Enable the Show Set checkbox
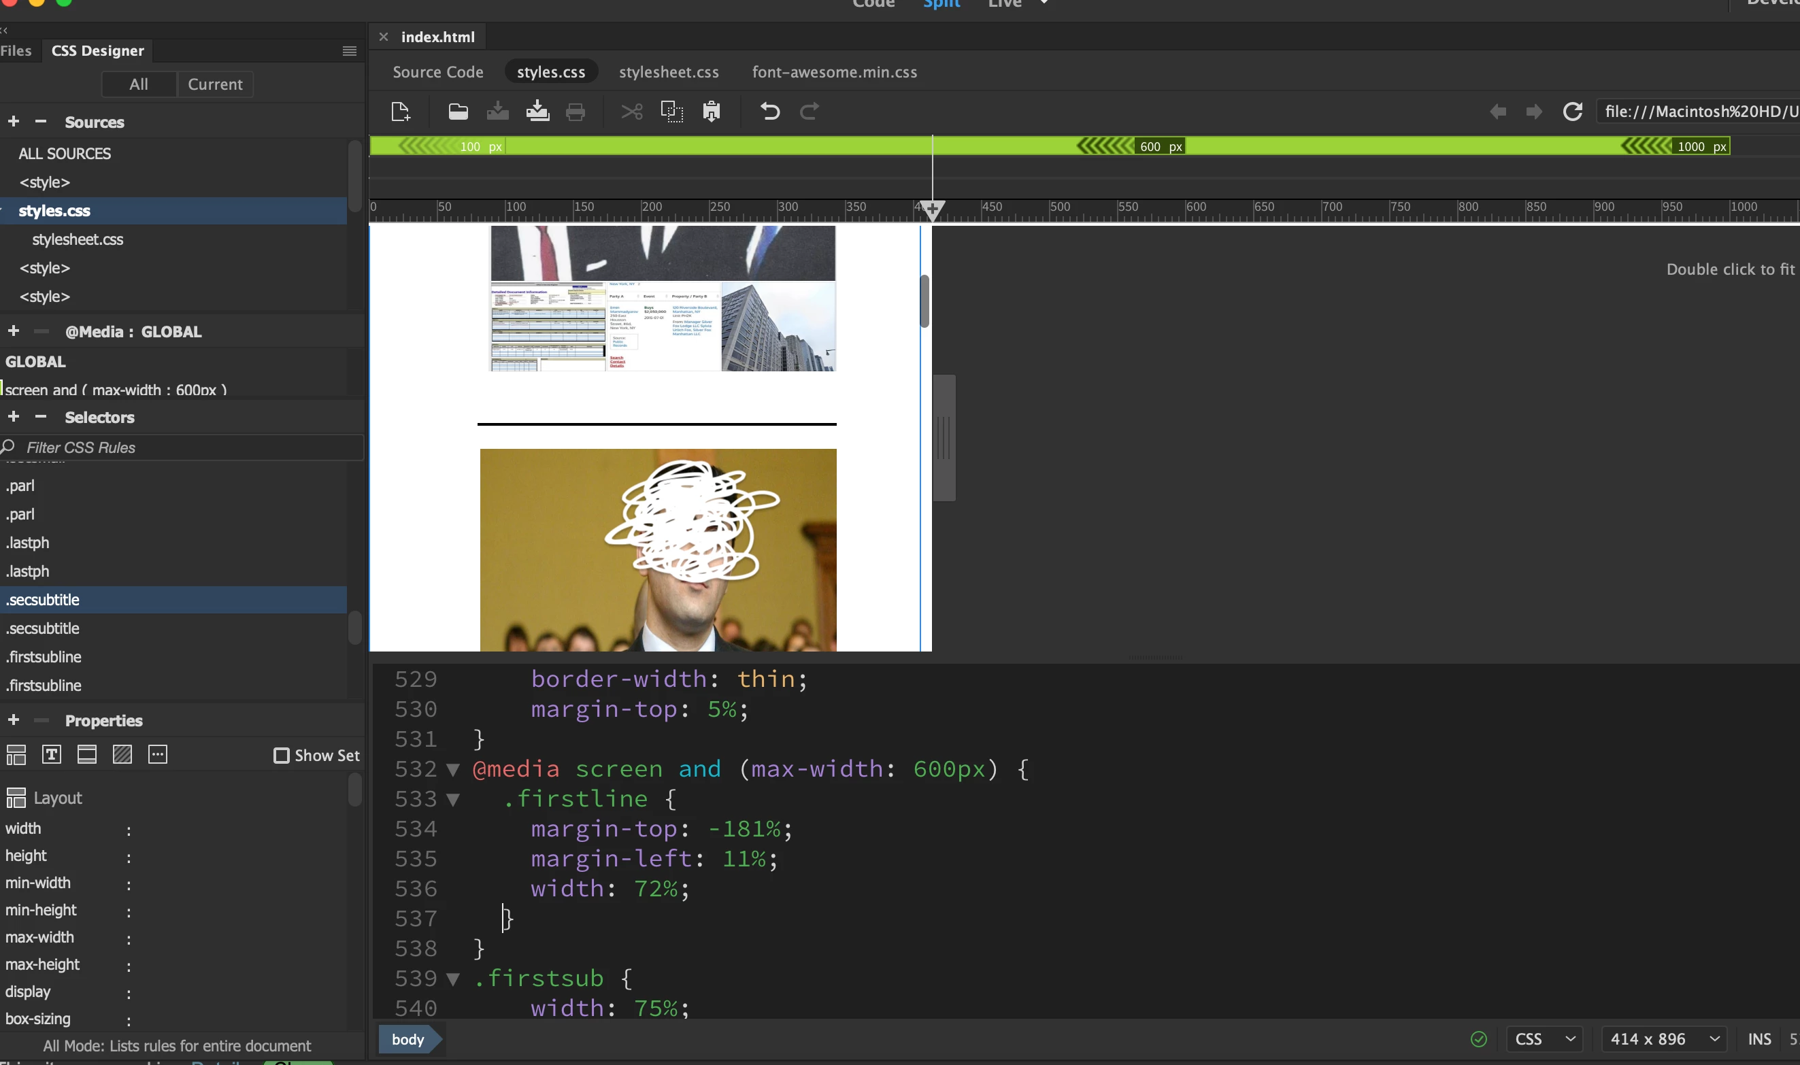 (282, 756)
